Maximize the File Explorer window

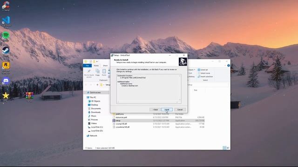tap(220, 61)
